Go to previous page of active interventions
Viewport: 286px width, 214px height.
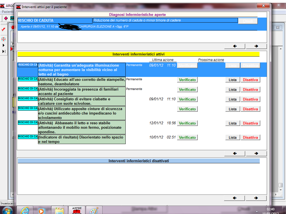235,154
